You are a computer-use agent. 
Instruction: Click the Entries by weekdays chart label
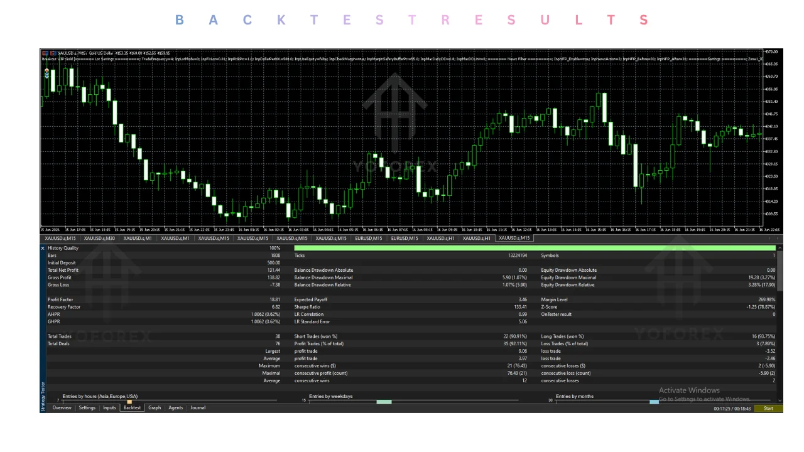(331, 396)
